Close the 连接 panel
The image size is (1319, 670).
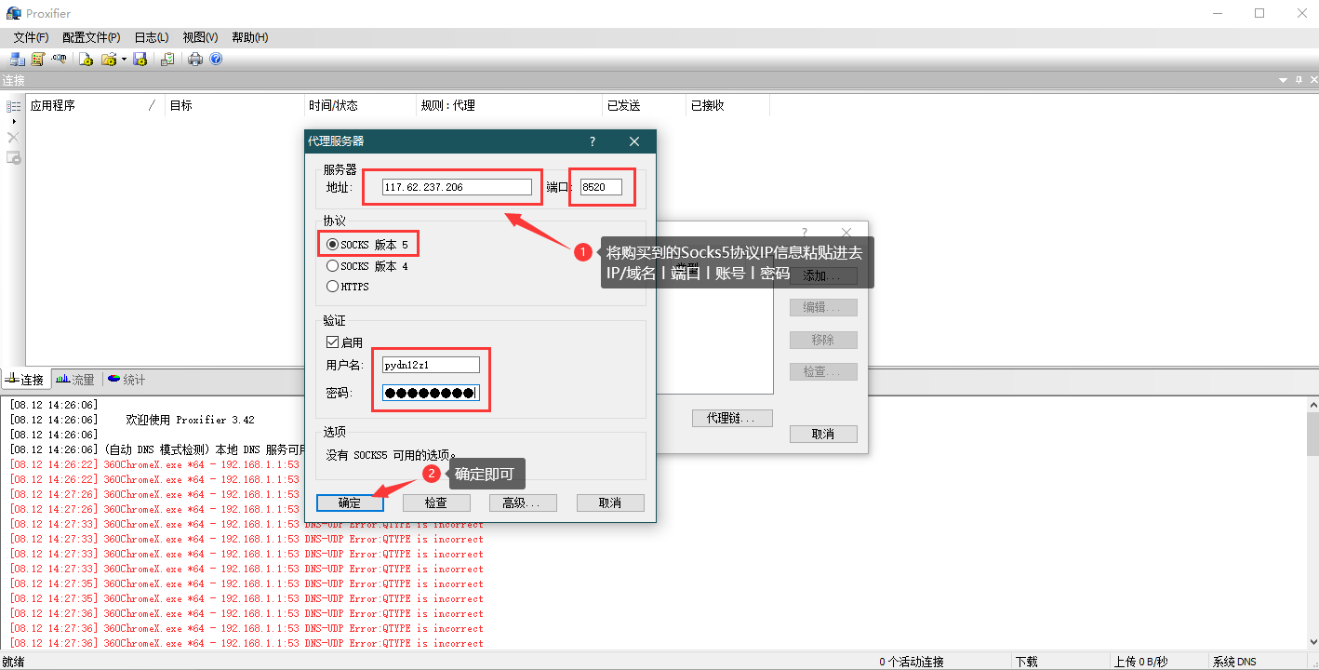coord(1312,80)
